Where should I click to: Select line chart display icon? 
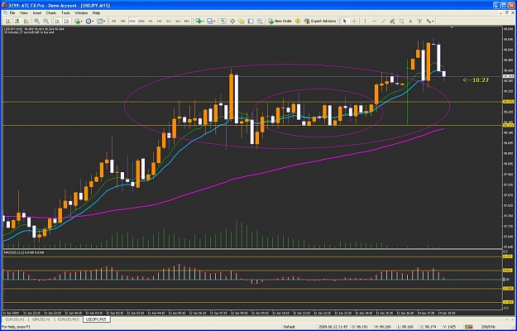pyautogui.click(x=26, y=21)
